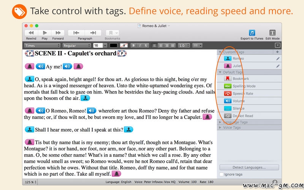304x190 pixels.
Task: Click status bar 'Rate: 180'
Action: 206,182
